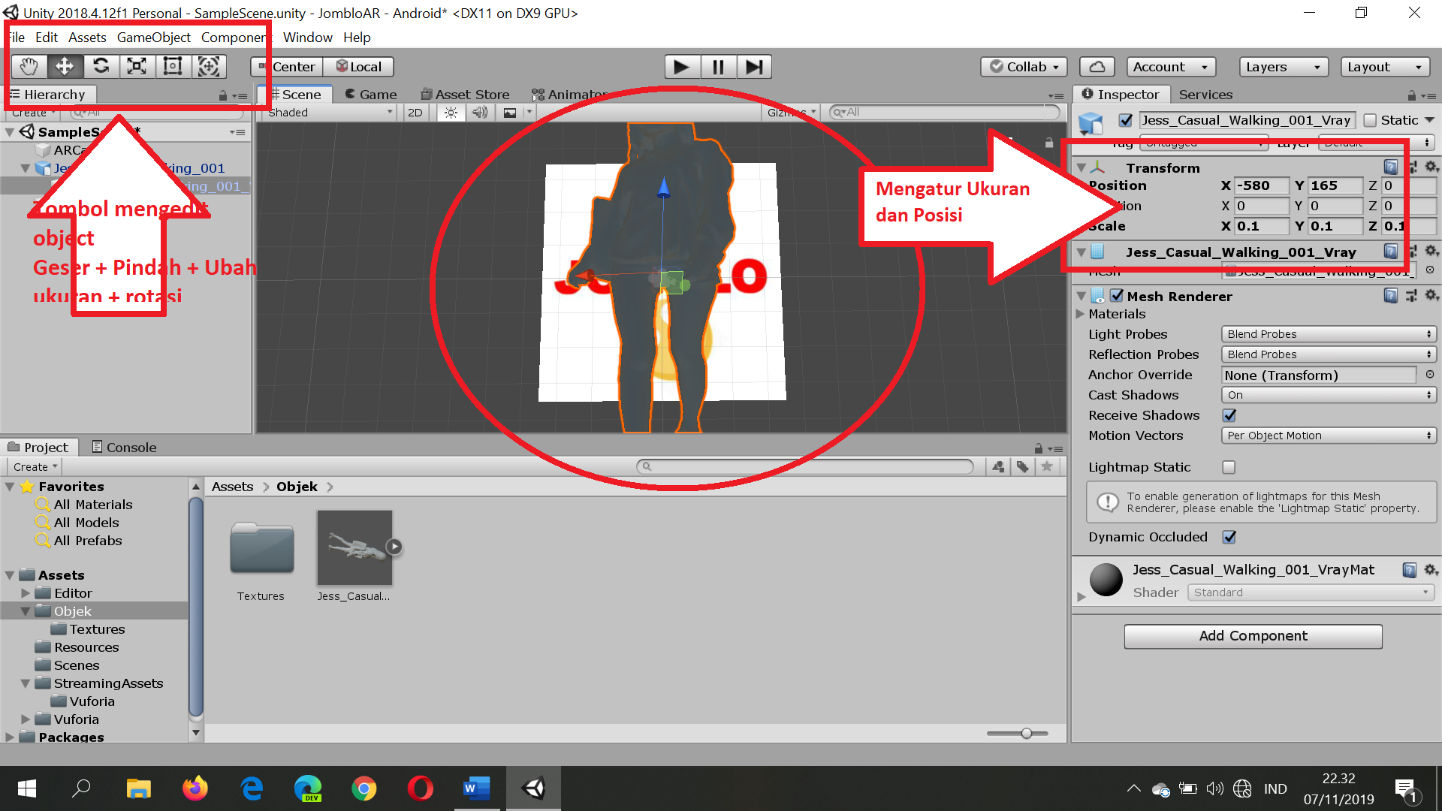Open cloud services icon button
Screen dimensions: 1442x811
click(x=1097, y=67)
